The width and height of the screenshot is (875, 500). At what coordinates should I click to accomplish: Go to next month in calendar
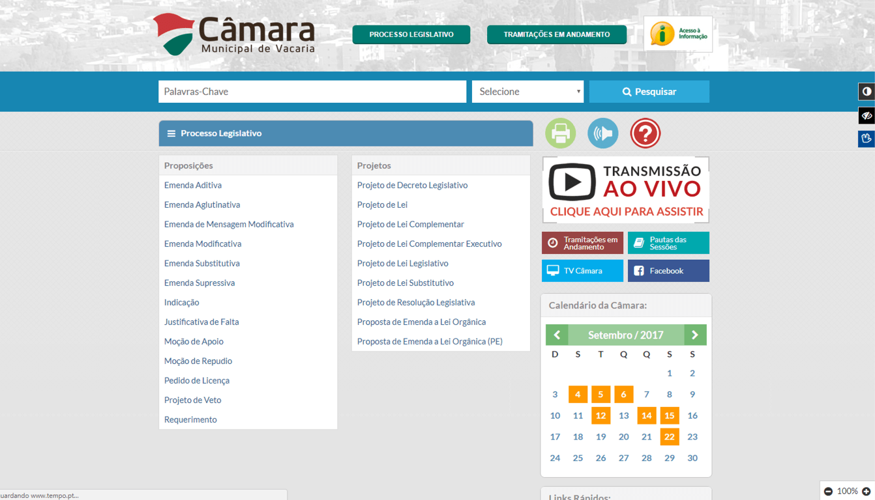coord(695,335)
